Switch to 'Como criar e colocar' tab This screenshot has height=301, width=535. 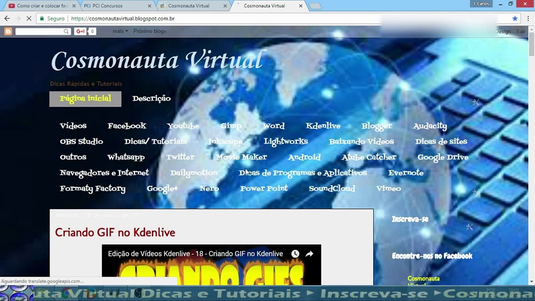(42, 6)
